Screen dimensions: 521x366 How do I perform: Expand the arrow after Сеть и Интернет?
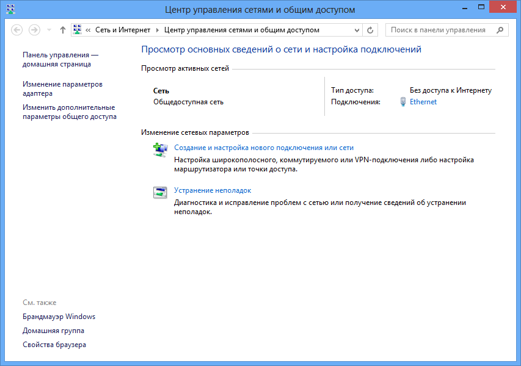157,30
